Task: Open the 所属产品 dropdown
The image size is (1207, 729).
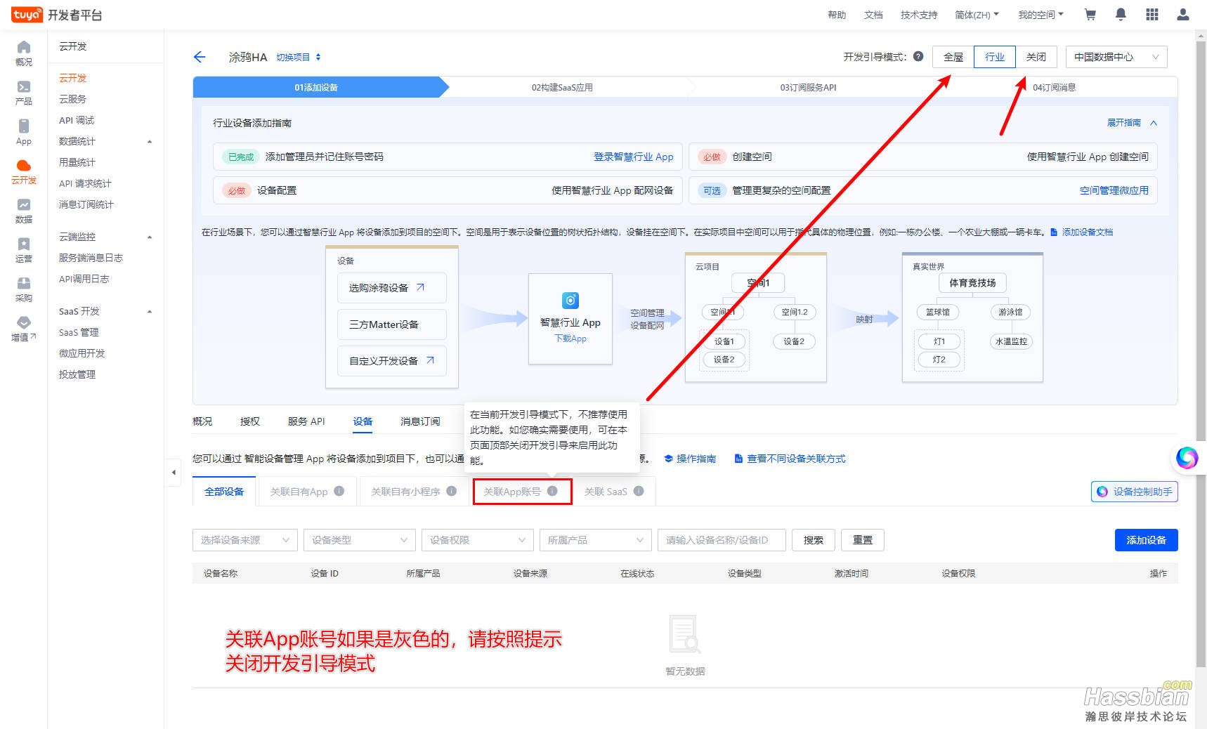Action: tap(596, 540)
